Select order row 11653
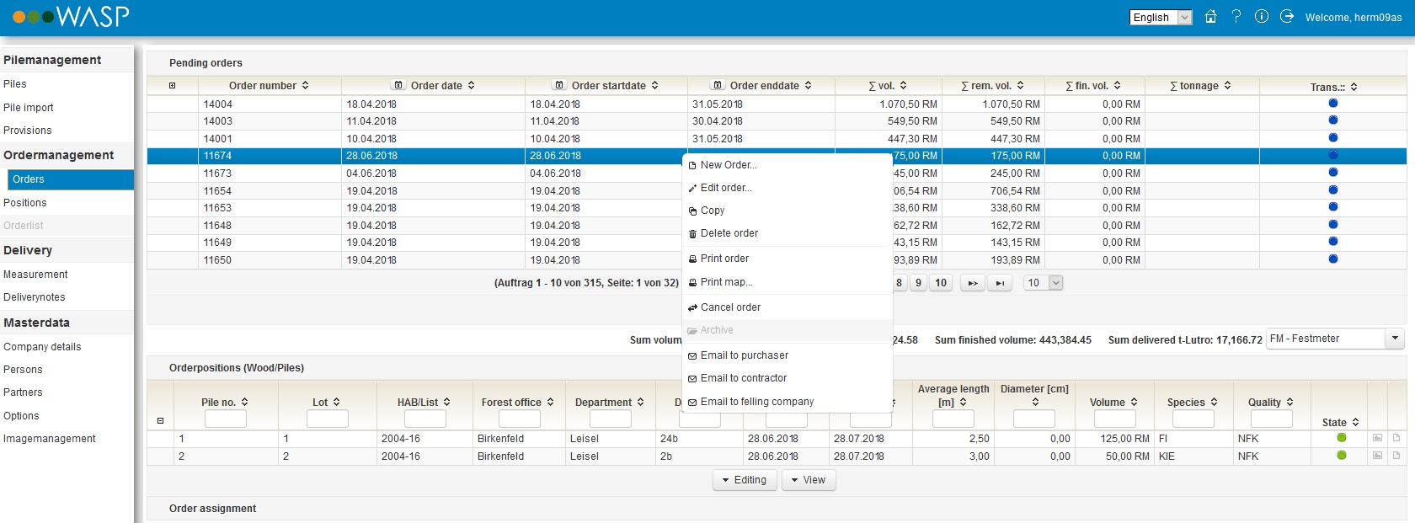The width and height of the screenshot is (1415, 523). pos(777,208)
